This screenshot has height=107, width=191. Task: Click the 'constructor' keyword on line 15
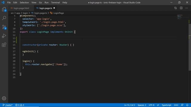point(30,45)
